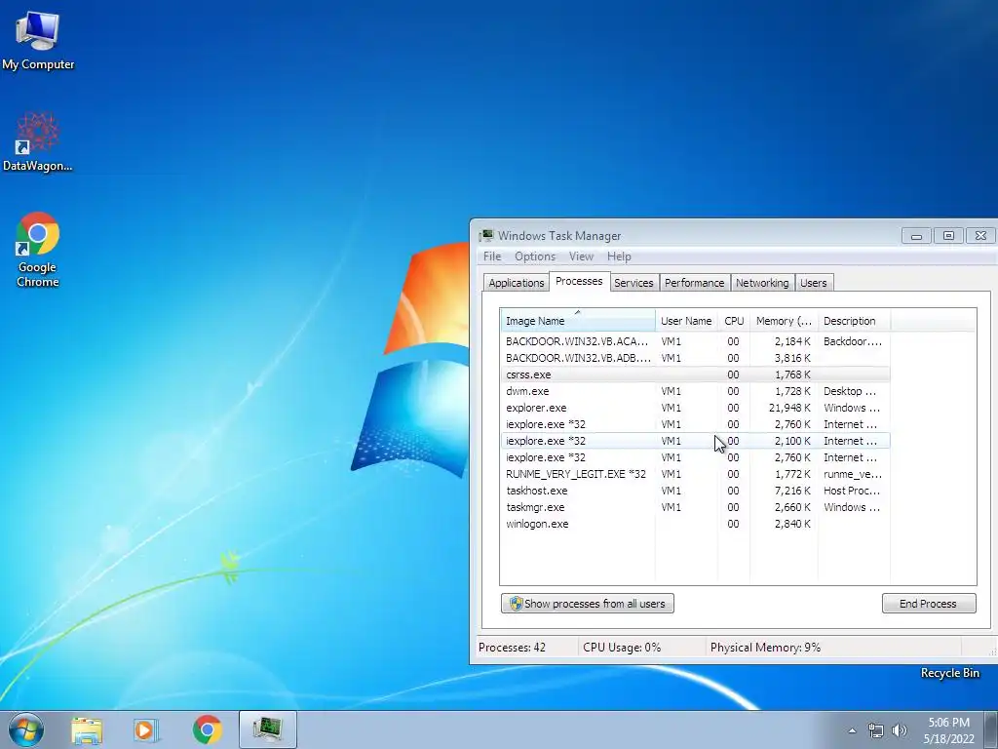Sort by User Name column header
Viewport: 998px width, 749px height.
(x=686, y=320)
